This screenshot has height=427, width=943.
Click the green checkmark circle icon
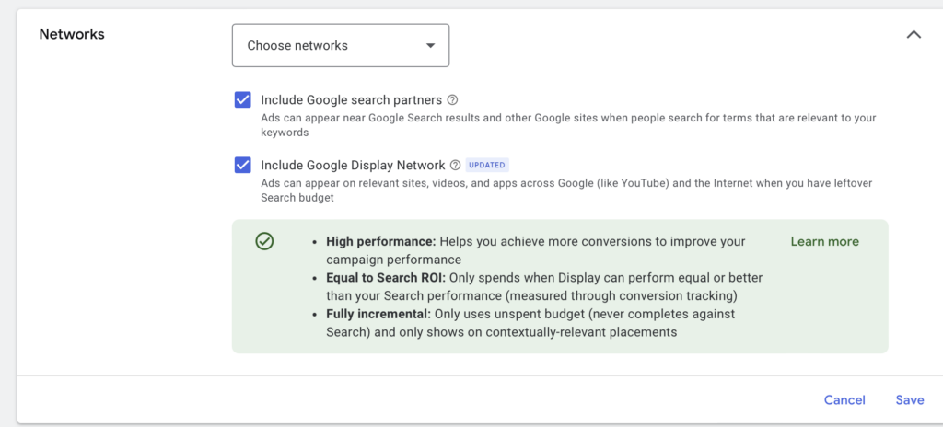tap(264, 241)
